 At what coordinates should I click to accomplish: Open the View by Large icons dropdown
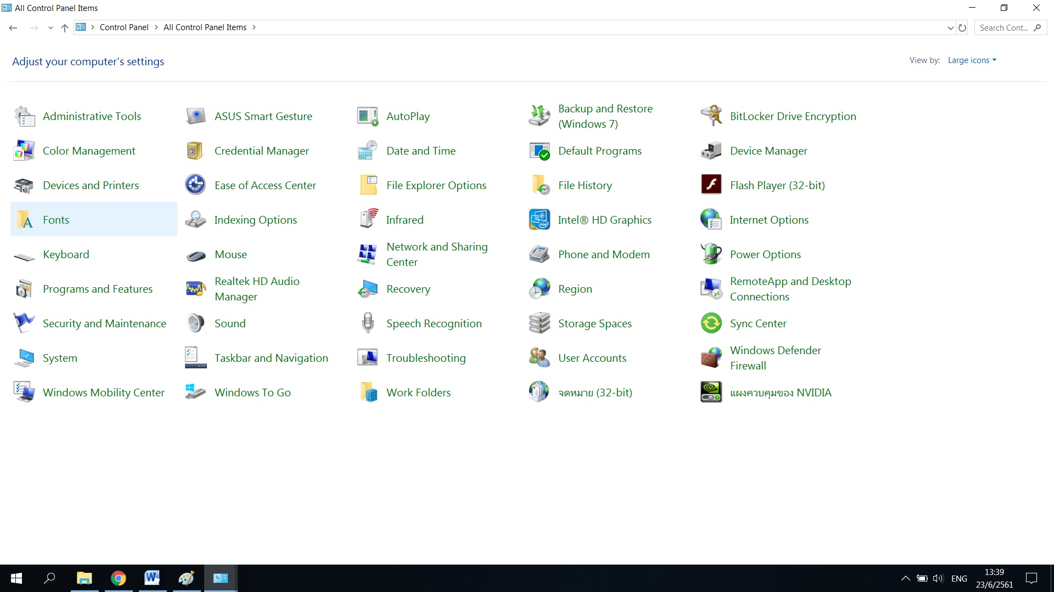(972, 60)
